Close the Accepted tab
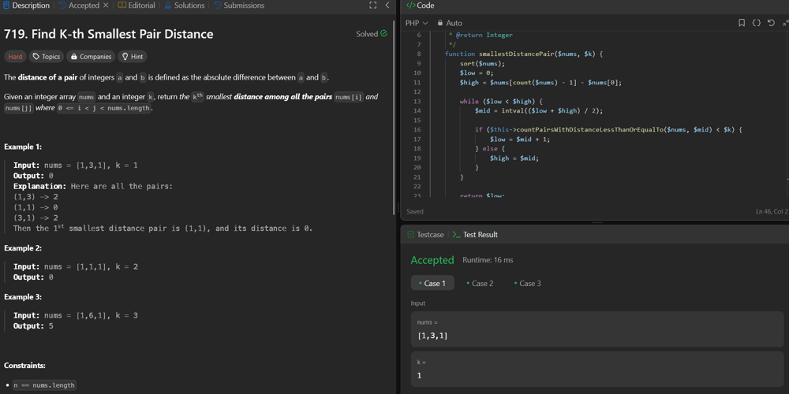789x394 pixels. (x=106, y=6)
